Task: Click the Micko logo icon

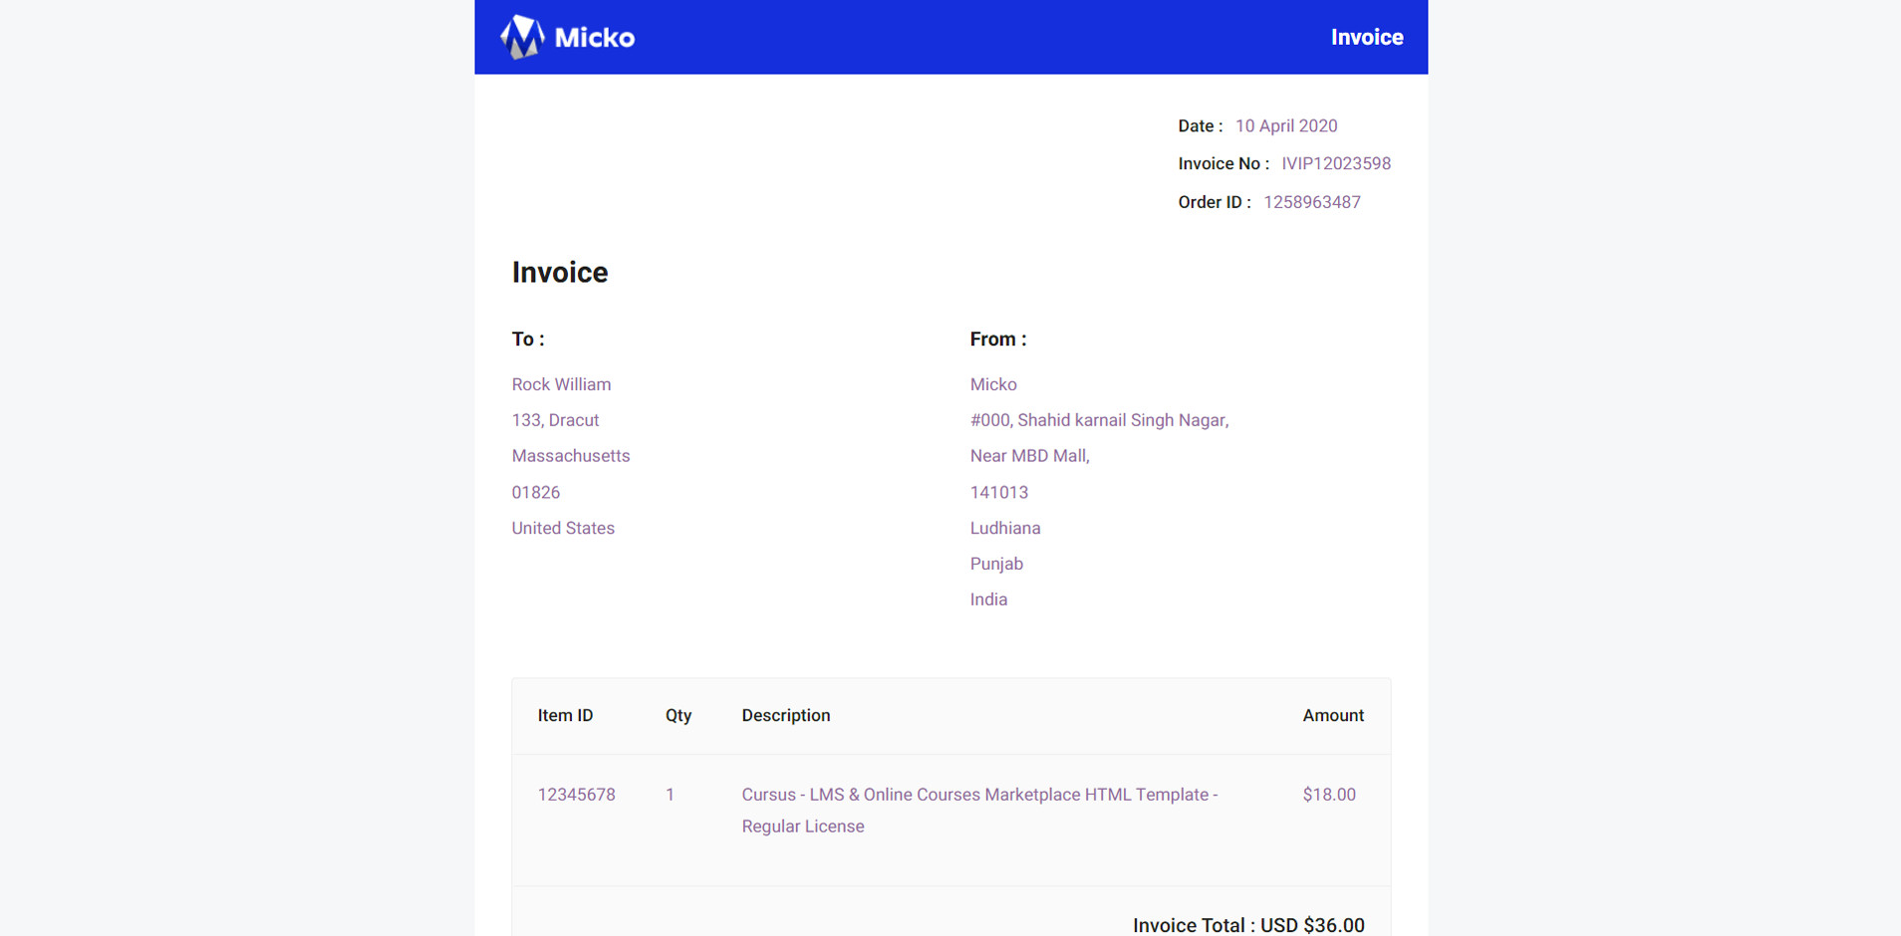Action: tap(521, 38)
